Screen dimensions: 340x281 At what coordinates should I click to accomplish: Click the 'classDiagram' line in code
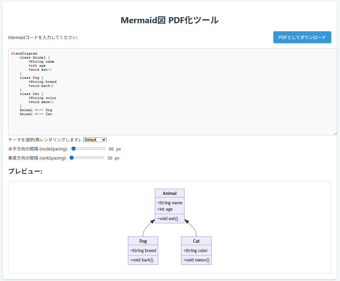click(24, 53)
